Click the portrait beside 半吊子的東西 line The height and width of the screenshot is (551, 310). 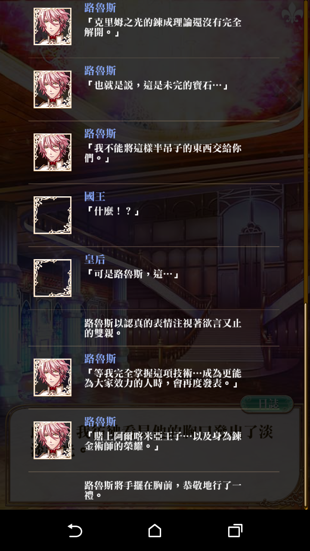click(53, 152)
